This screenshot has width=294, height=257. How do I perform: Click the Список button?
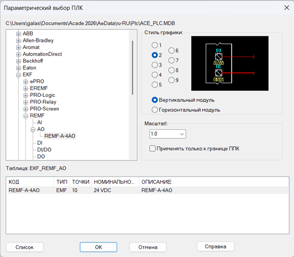pyautogui.click(x=24, y=247)
